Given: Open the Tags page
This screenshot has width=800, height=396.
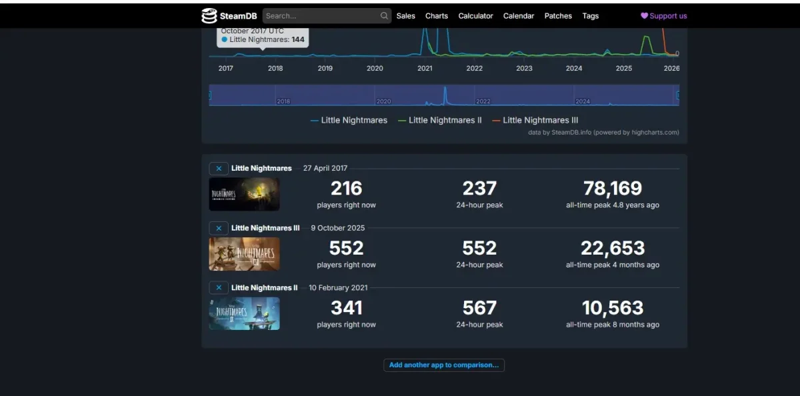Looking at the screenshot, I should click(x=590, y=16).
